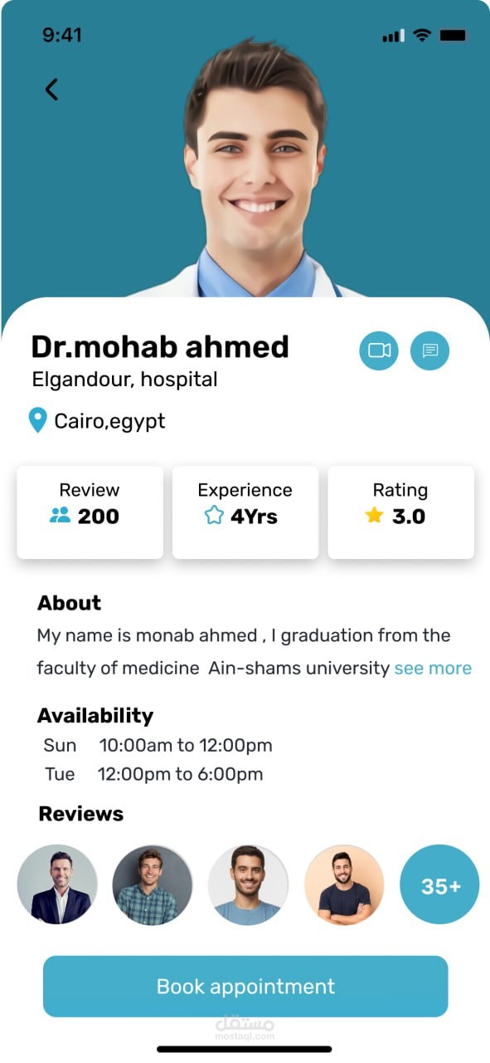Tap the location pin beside Cairo,egypt
Image resolution: width=490 pixels, height=1063 pixels.
tap(37, 420)
